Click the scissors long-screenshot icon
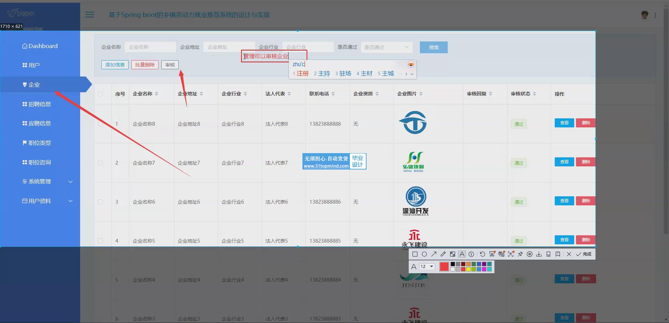Screen dimensions: 669x323 (492, 254)
